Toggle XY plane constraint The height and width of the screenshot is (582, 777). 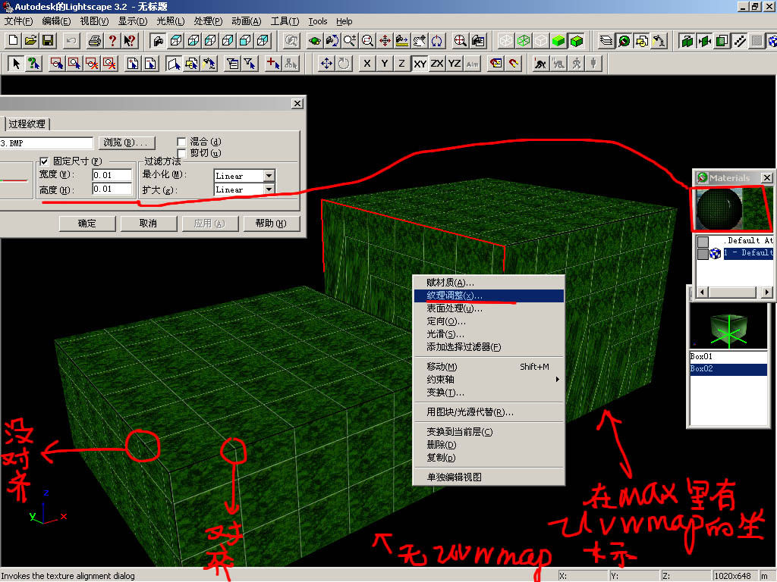[420, 64]
